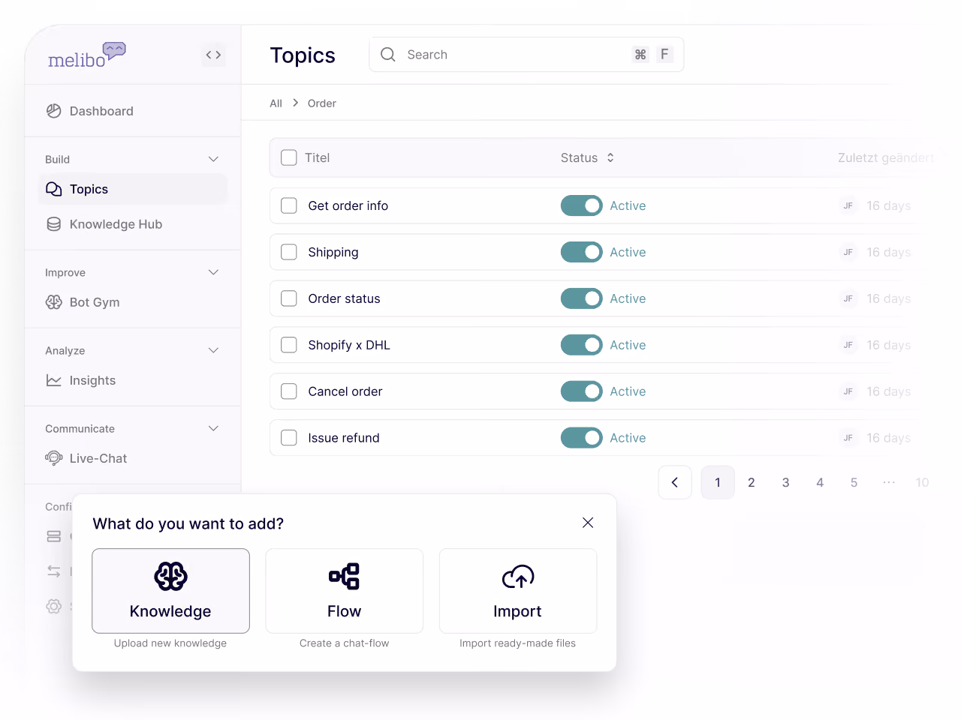Collapse the Analyze section chevron
The width and height of the screenshot is (961, 720).
[213, 350]
